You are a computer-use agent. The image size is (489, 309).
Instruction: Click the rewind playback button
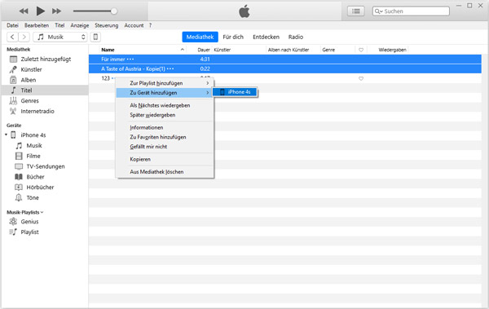24,11
